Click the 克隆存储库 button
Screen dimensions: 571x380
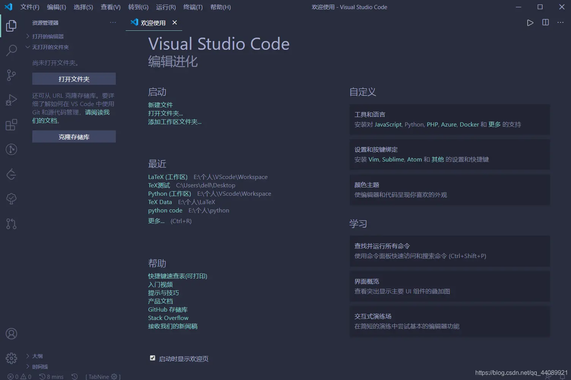click(74, 136)
